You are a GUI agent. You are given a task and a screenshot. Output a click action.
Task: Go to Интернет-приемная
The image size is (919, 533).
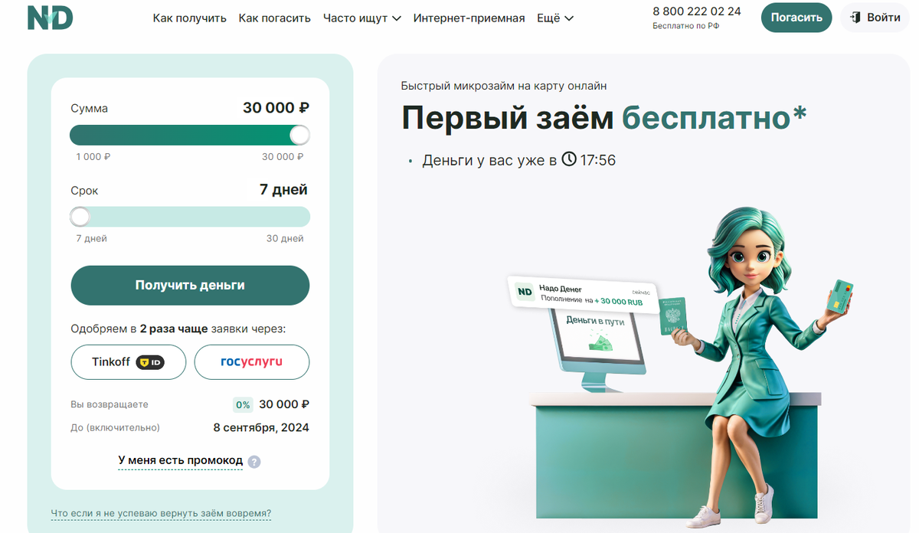(x=469, y=18)
